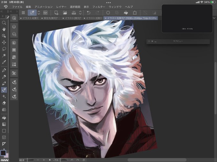Screen dimensions: 217x162
Task: Open the レイヤー menu
Action: (x=61, y=7)
